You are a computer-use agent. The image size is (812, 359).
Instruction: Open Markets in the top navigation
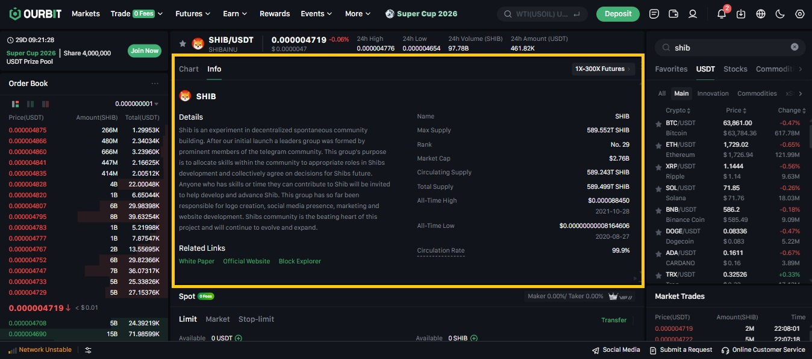pyautogui.click(x=85, y=13)
